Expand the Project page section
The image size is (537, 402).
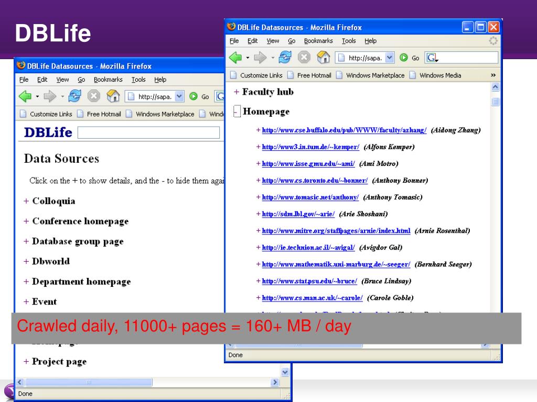26,361
